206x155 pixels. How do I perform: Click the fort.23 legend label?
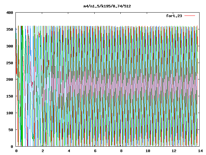[x=174, y=16]
